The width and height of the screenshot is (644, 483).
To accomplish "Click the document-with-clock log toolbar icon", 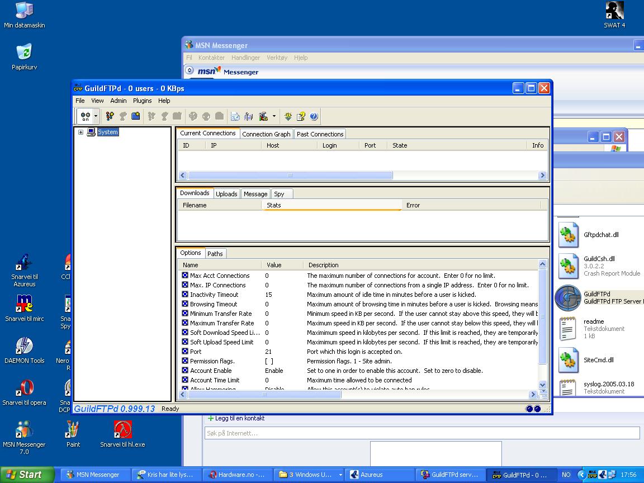I will click(235, 117).
